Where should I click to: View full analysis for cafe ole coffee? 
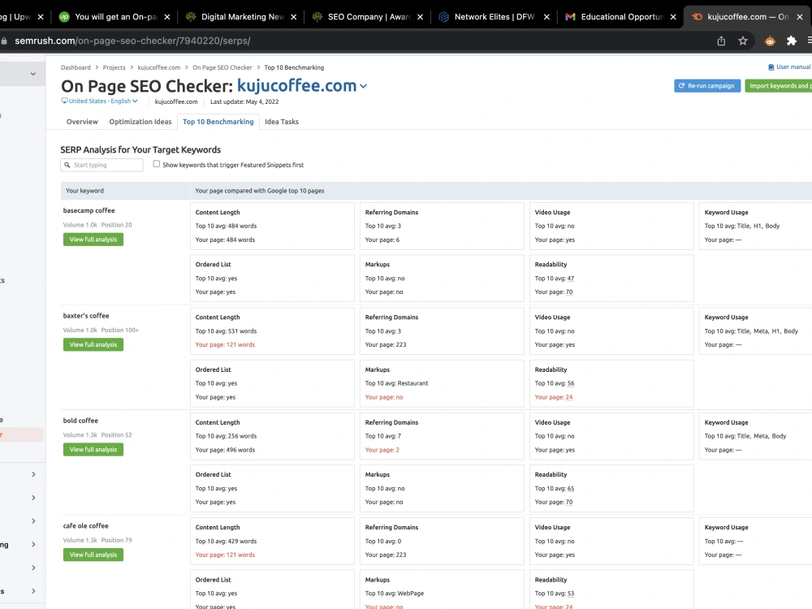[x=93, y=555]
